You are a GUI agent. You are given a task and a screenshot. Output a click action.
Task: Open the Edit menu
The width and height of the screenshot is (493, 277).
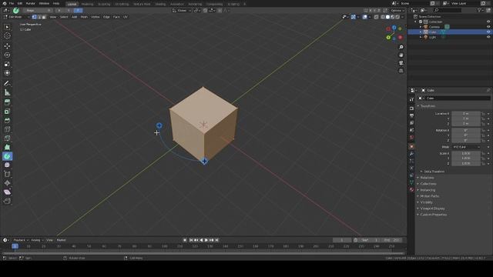(20, 3)
